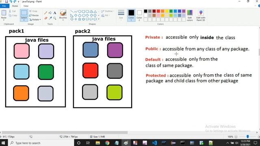Click Redo in quick access toolbar
This screenshot has width=260, height=146.
point(15,2)
